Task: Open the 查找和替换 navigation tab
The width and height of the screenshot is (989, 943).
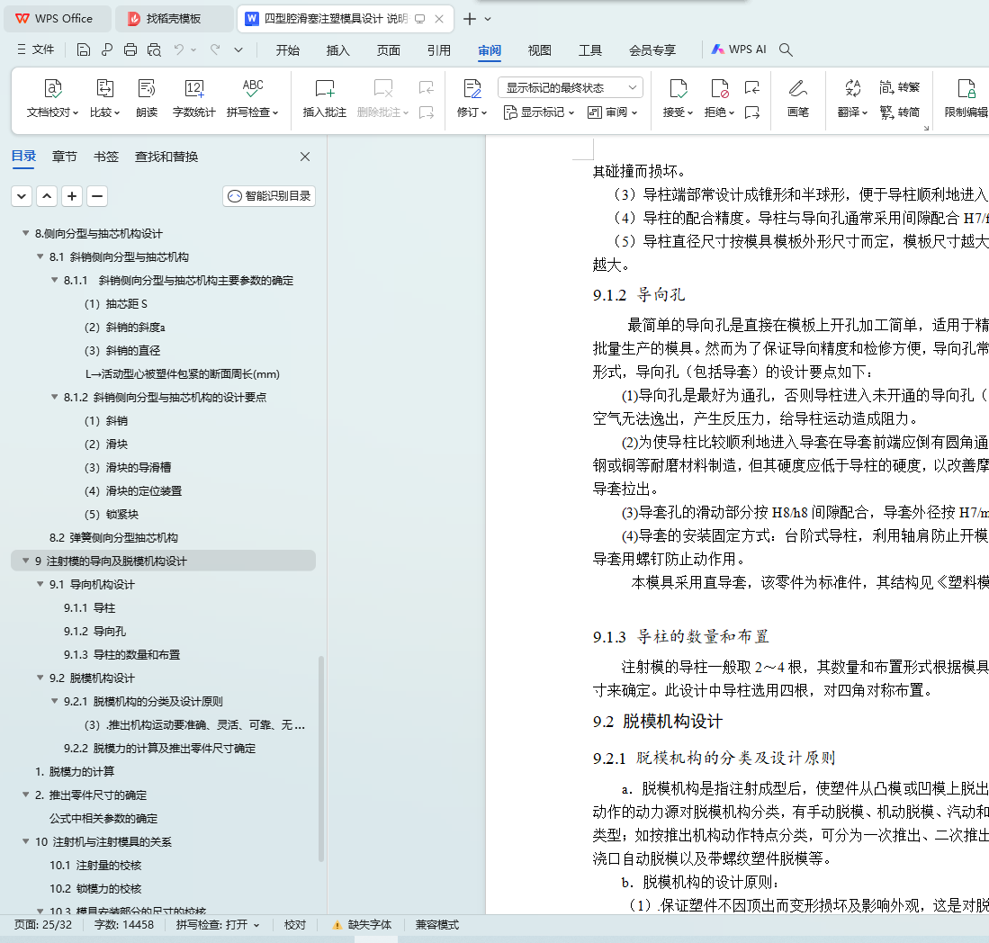Action: coord(166,157)
